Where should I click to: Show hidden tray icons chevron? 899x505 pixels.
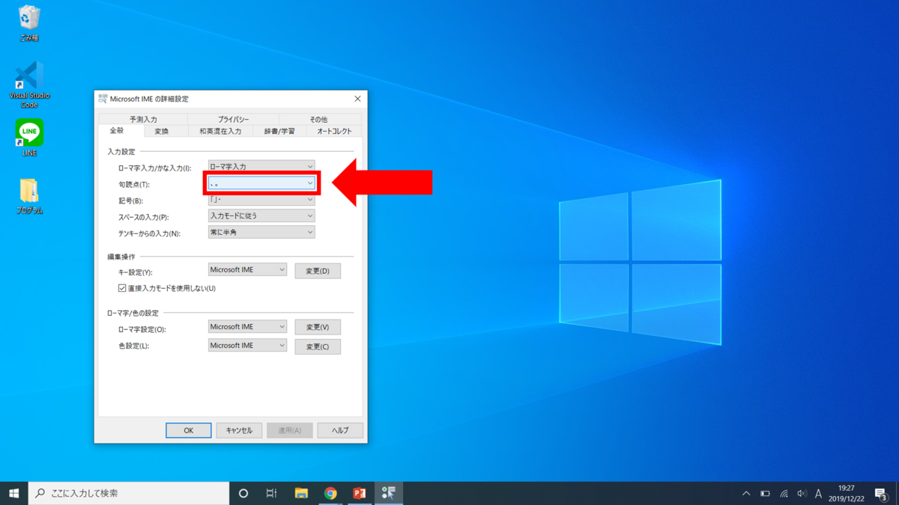click(746, 494)
